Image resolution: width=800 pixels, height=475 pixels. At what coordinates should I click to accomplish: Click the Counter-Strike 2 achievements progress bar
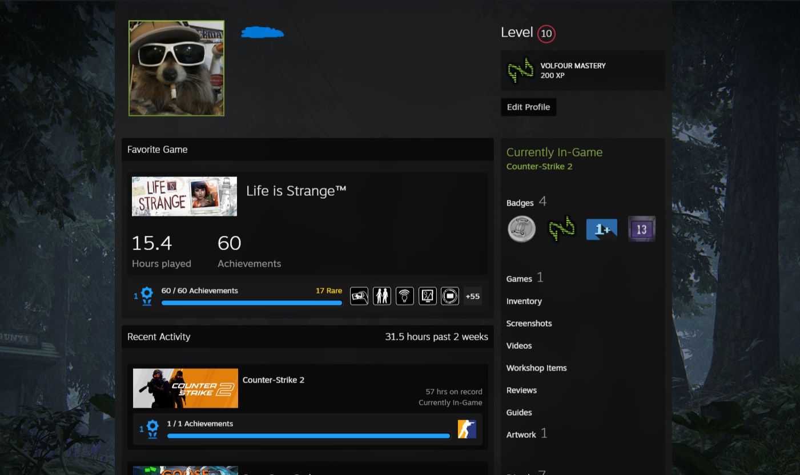click(x=308, y=436)
